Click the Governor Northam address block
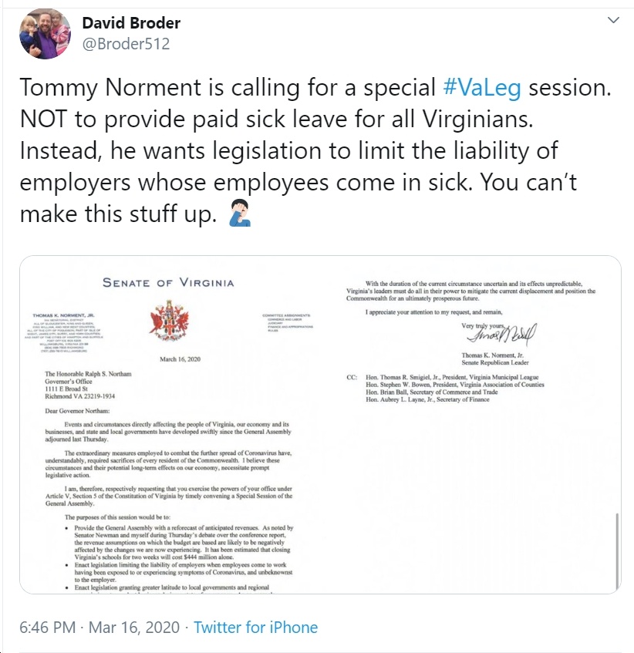Image resolution: width=634 pixels, height=653 pixels. point(88,385)
